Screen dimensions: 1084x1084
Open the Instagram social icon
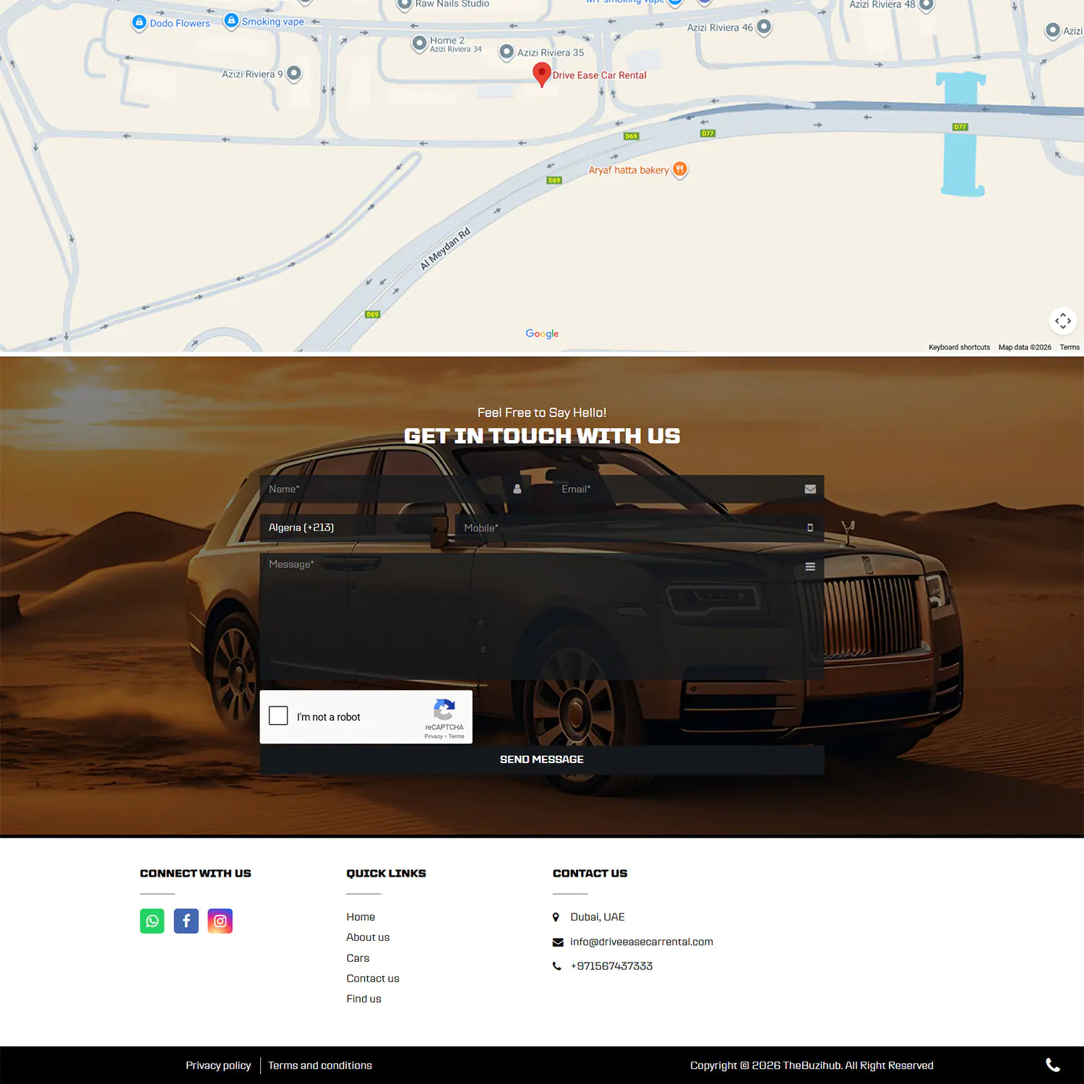pyautogui.click(x=220, y=921)
